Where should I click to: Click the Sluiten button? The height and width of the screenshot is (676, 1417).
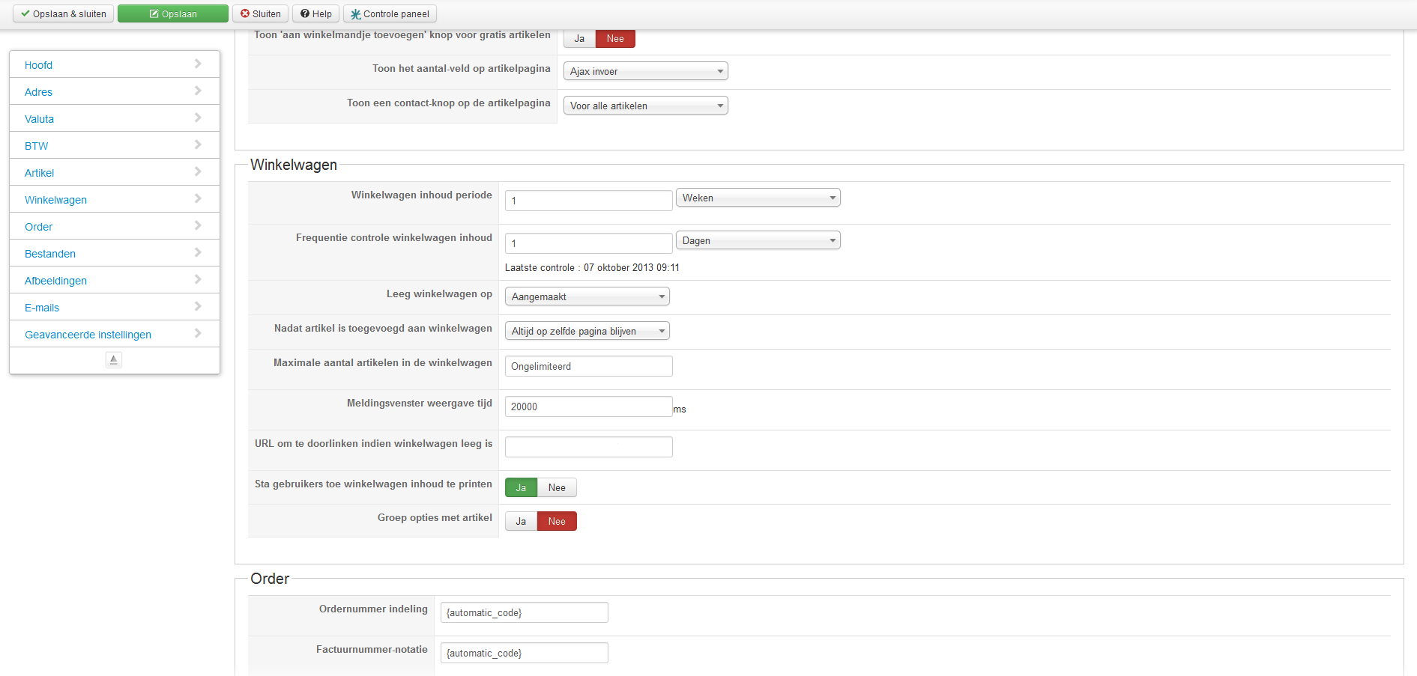pyautogui.click(x=260, y=13)
